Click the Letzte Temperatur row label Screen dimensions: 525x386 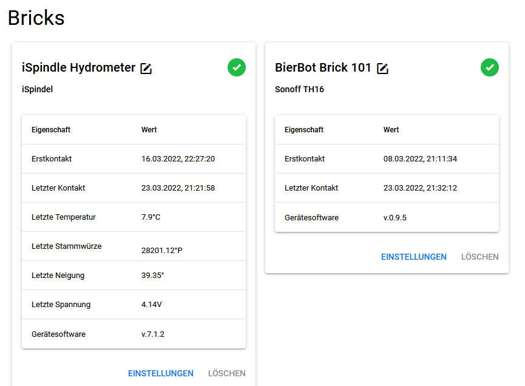pos(64,217)
